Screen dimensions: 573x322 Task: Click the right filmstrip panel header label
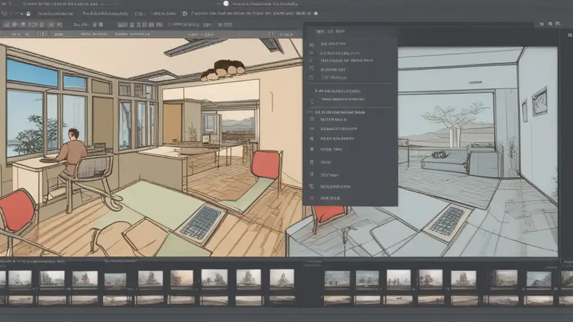313,261
